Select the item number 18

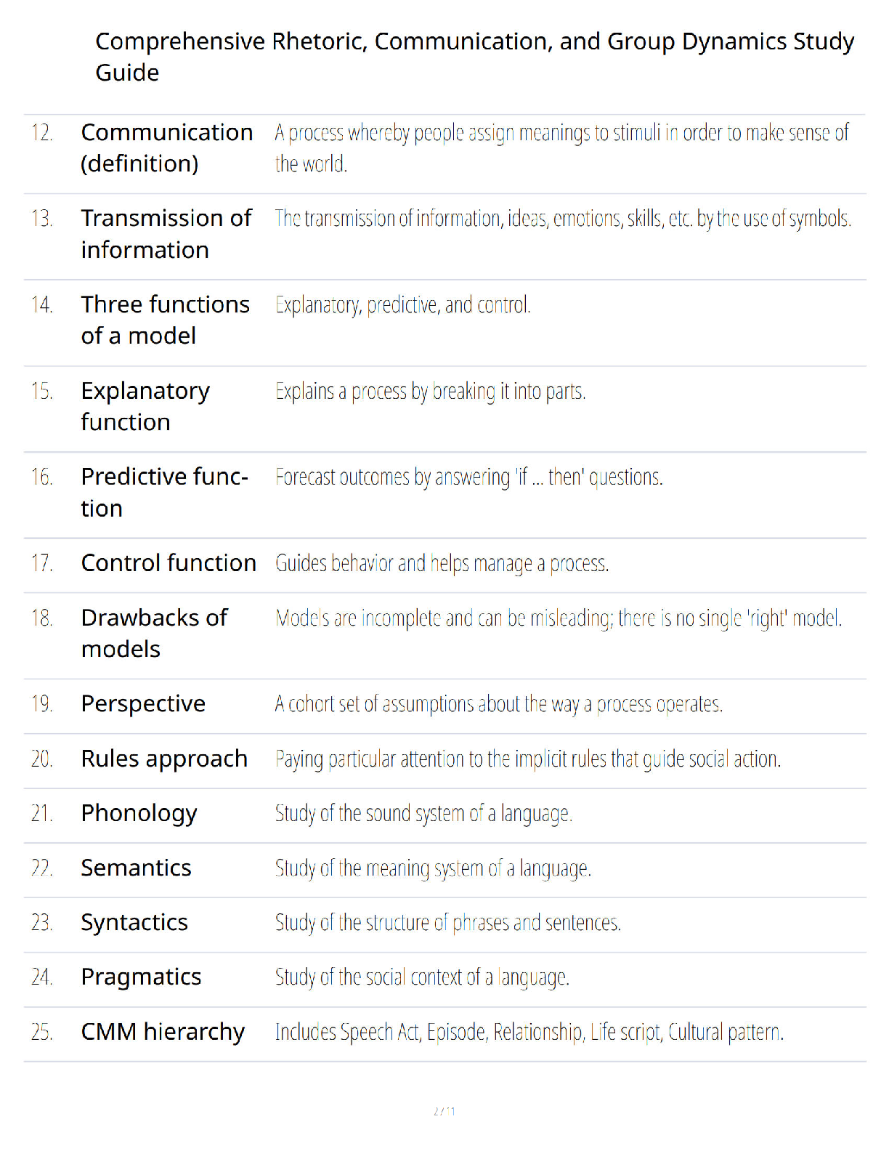pyautogui.click(x=41, y=618)
